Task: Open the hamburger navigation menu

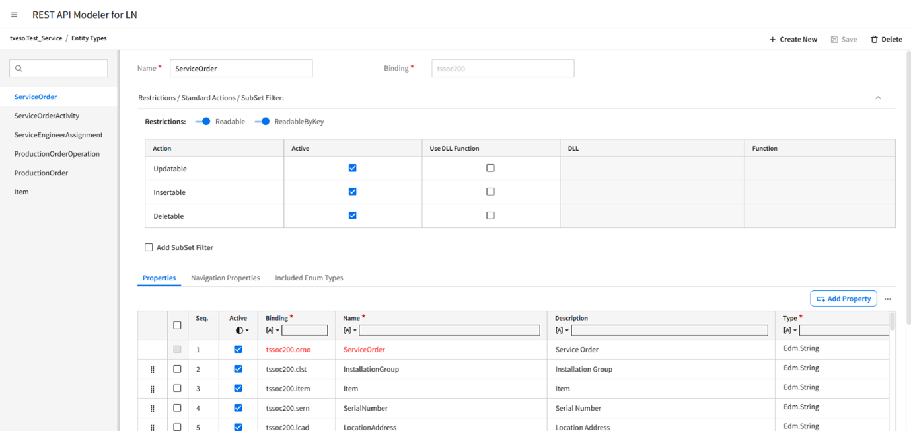Action: pos(14,15)
